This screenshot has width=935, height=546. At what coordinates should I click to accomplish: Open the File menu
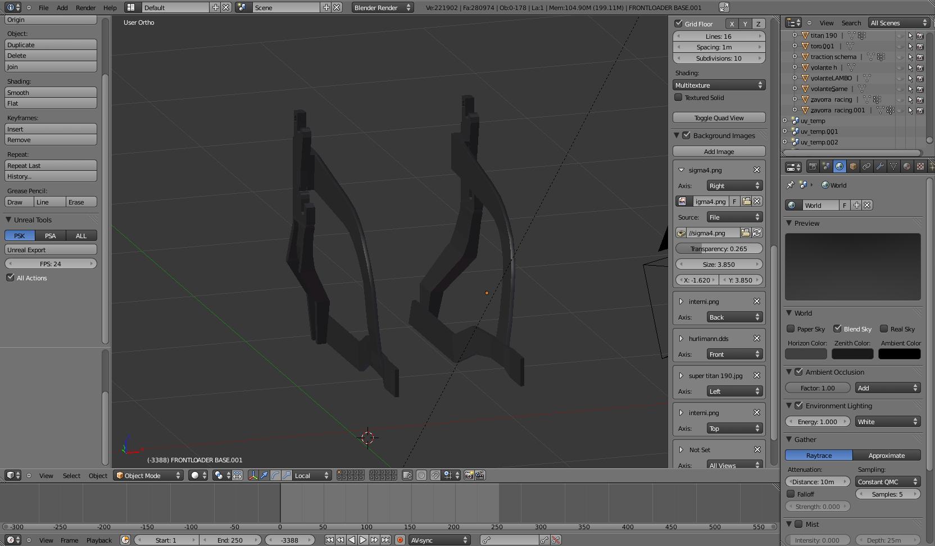[x=43, y=8]
